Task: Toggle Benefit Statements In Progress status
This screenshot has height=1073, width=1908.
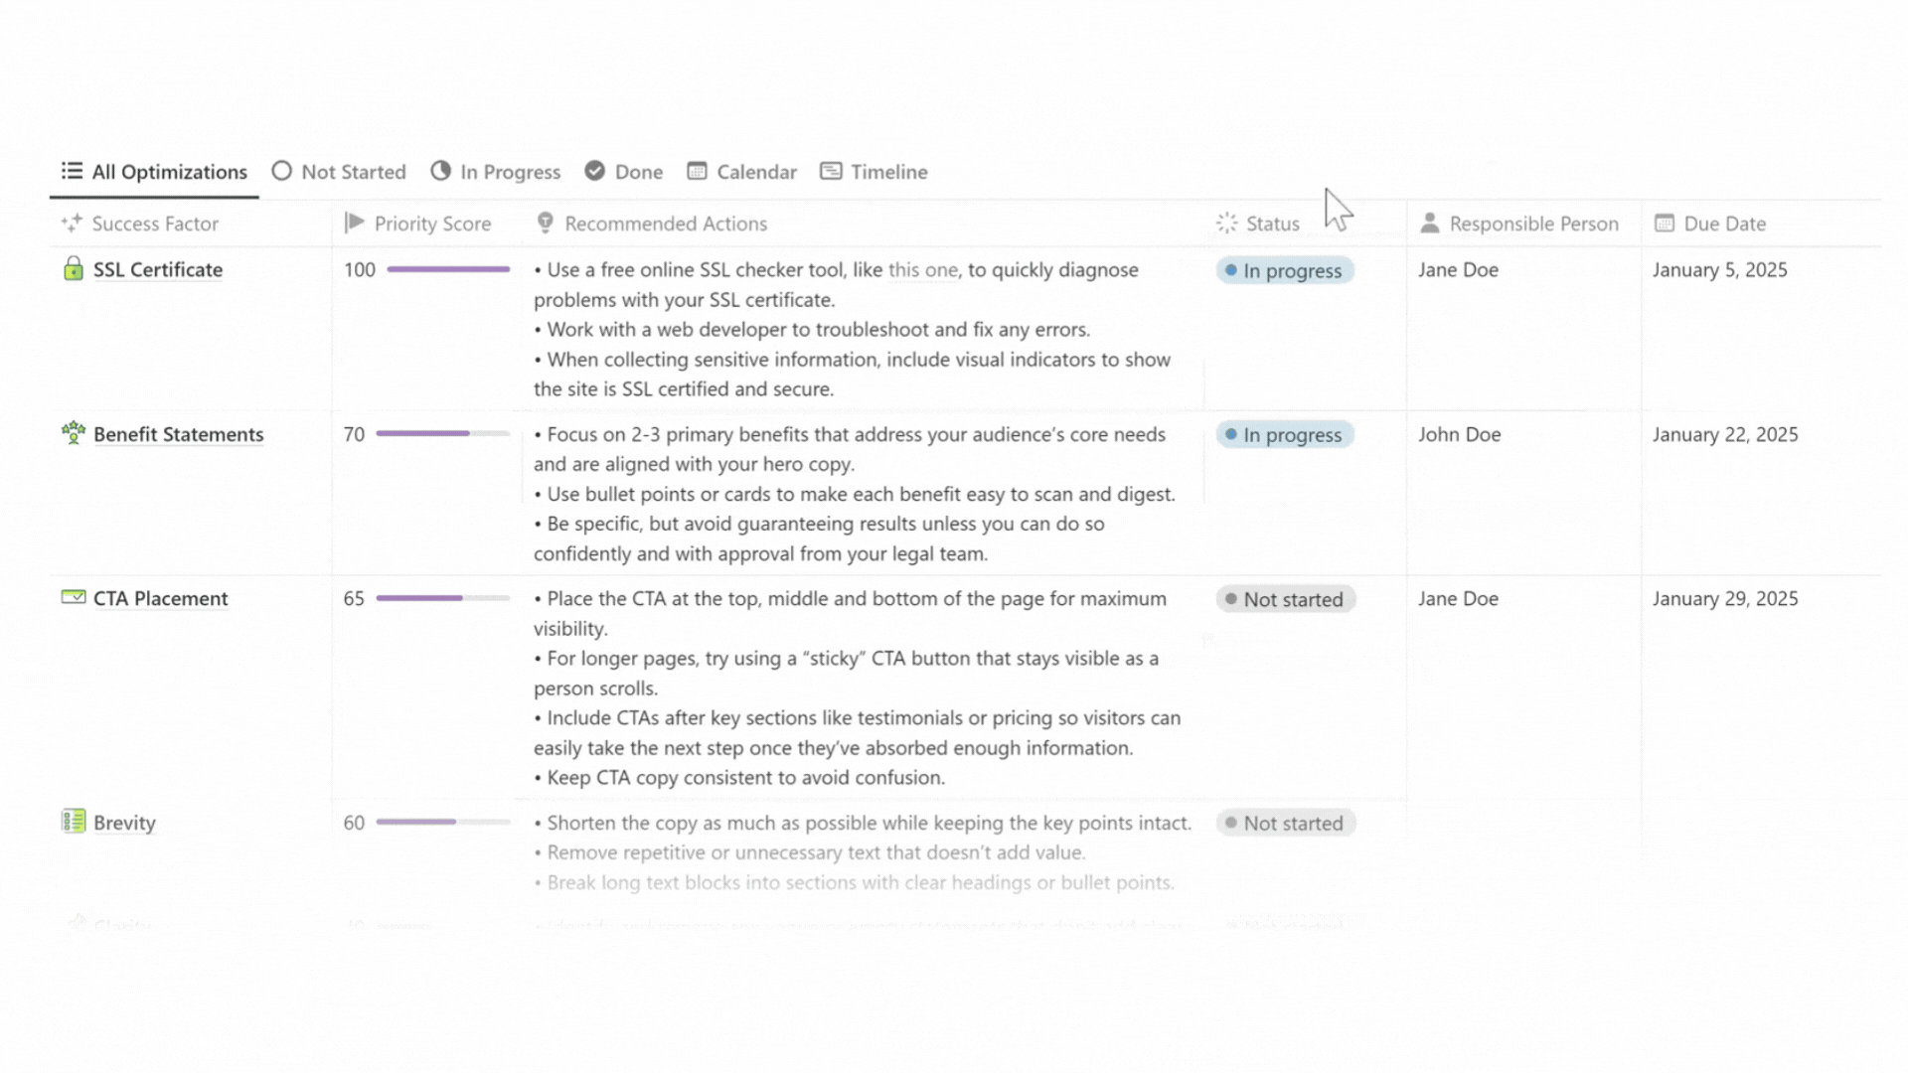Action: click(x=1286, y=433)
